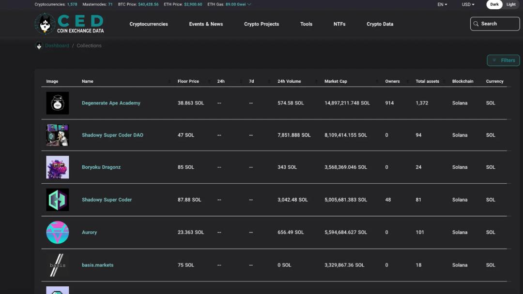Open the basis.markets collection image
Image resolution: width=523 pixels, height=294 pixels.
point(57,265)
